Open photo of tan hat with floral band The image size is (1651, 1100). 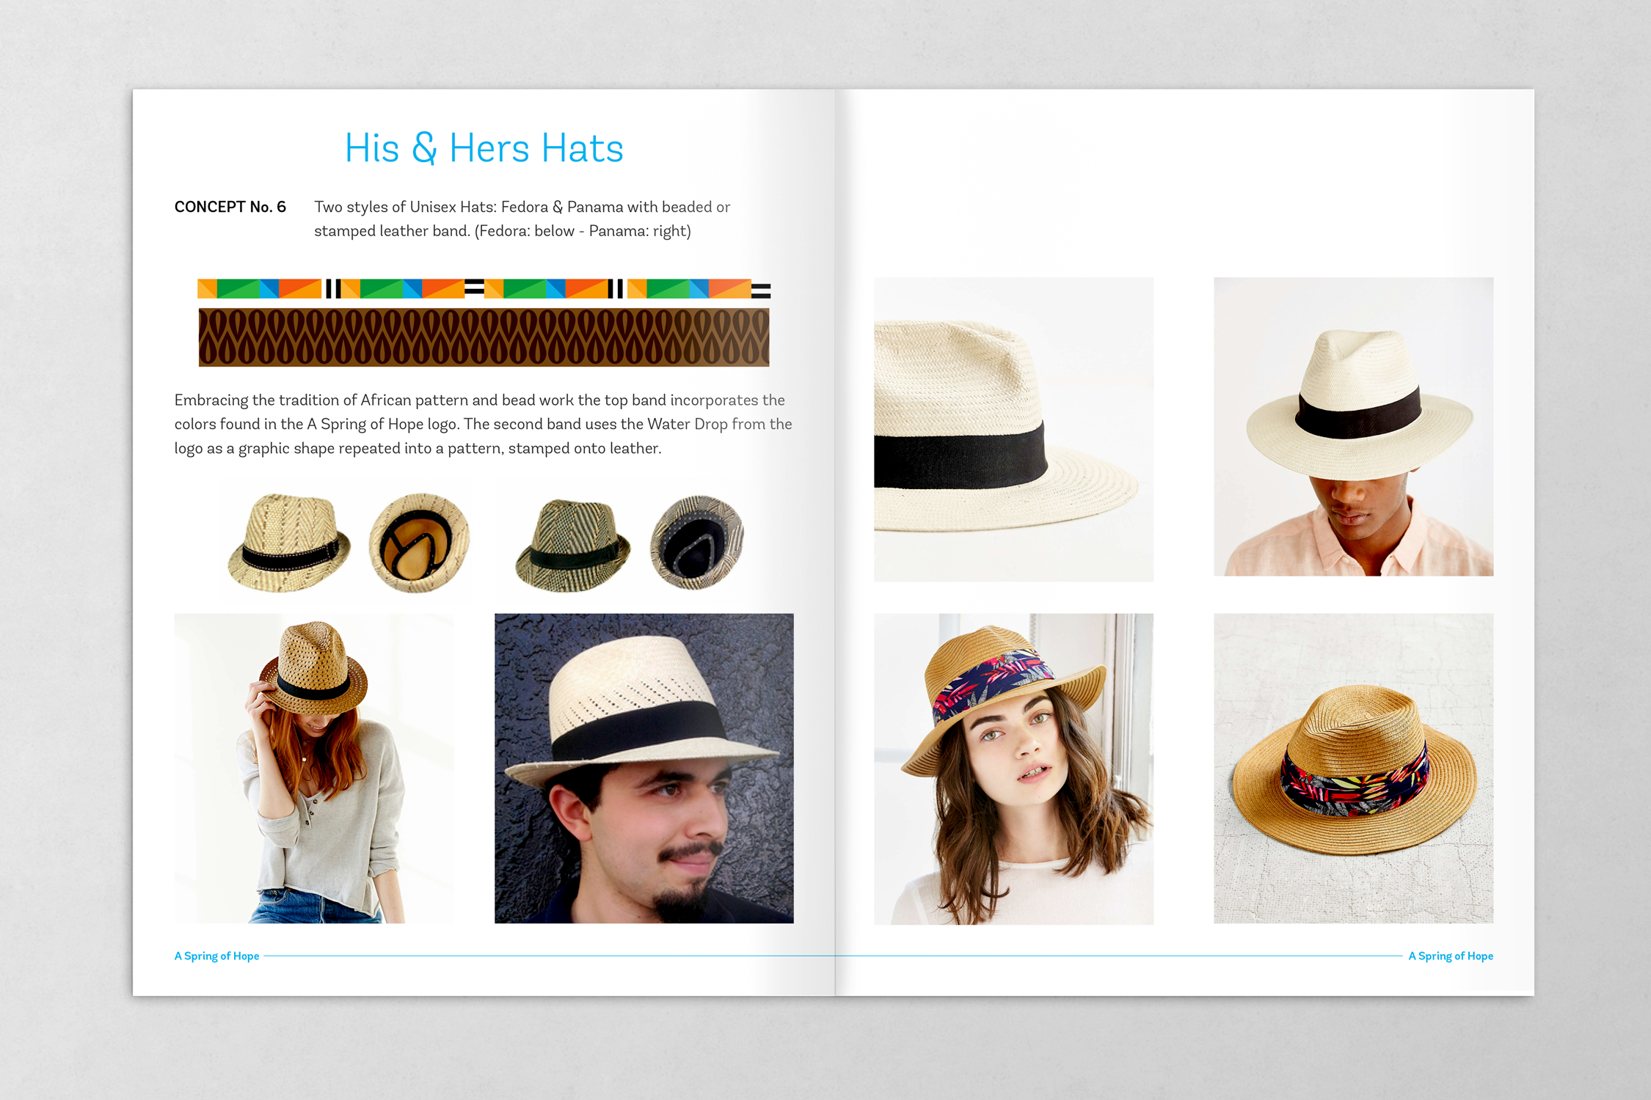point(1353,769)
